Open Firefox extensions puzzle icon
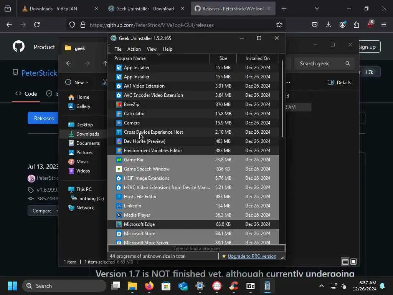The width and height of the screenshot is (393, 295). coord(356,25)
